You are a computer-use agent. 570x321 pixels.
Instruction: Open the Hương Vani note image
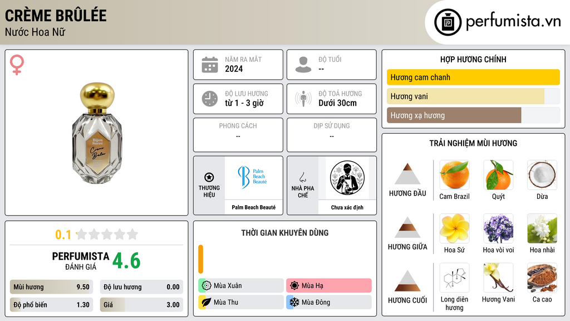(498, 278)
